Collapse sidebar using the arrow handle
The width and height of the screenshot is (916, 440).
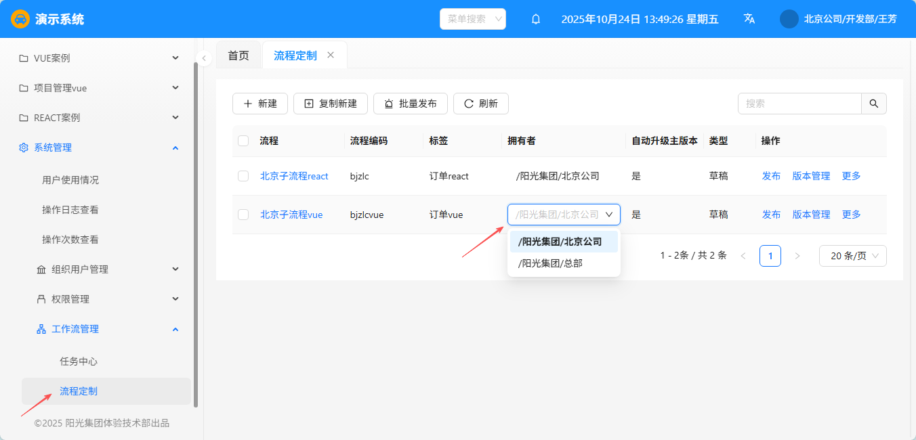point(204,58)
